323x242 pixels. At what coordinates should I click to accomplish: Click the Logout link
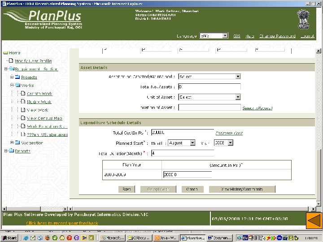307,36
